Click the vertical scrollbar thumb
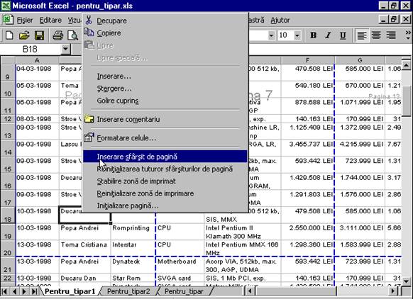 pos(407,101)
